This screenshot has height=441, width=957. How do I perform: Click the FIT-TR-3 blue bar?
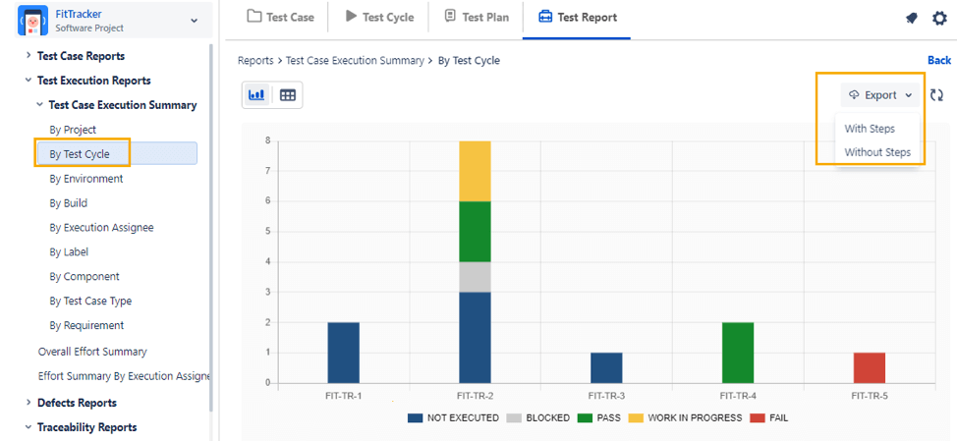click(606, 367)
